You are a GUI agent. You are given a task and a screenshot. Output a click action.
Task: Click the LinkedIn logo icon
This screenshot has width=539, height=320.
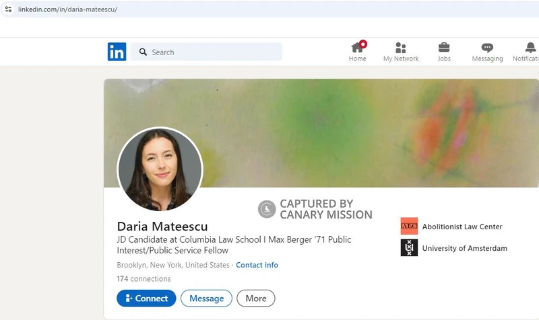click(117, 52)
